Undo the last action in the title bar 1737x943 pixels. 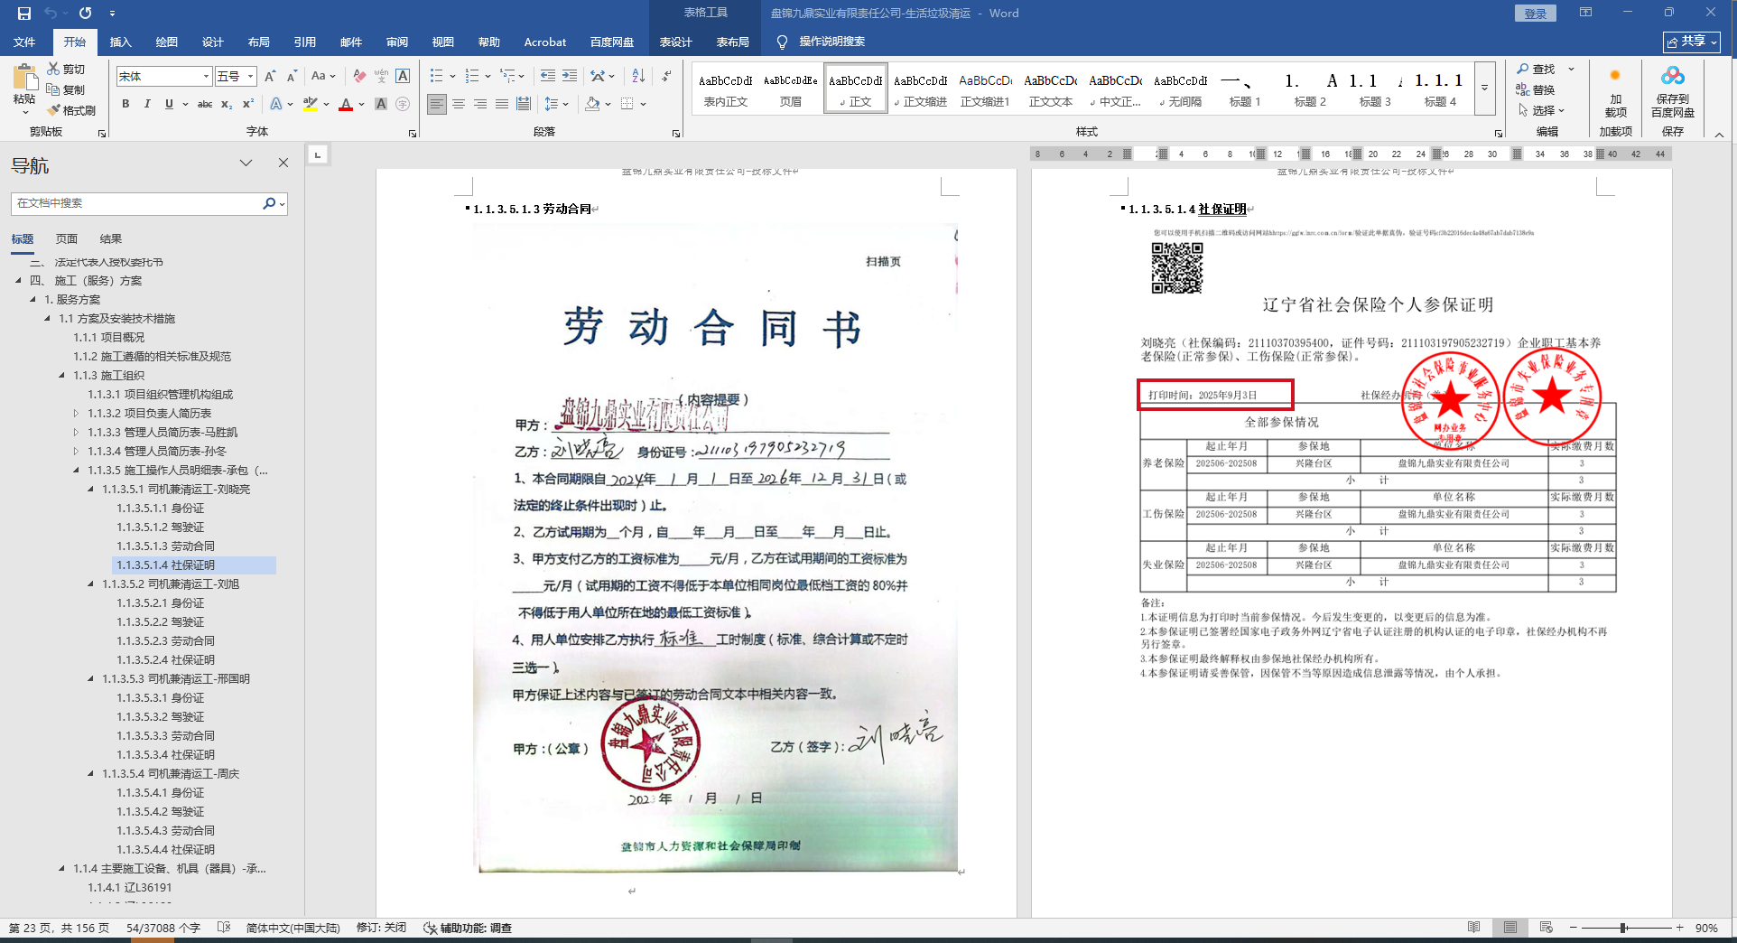pos(51,14)
